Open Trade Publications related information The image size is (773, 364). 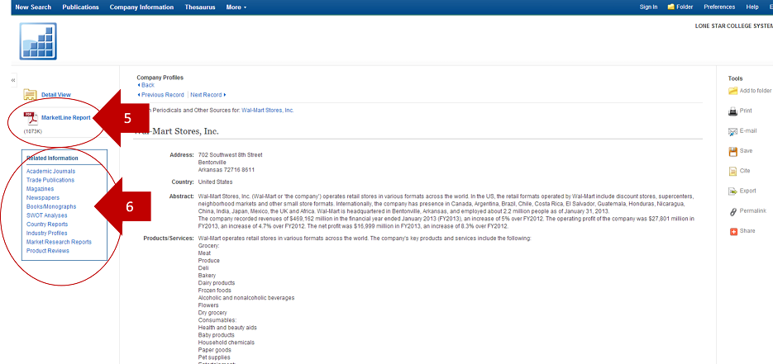pos(50,180)
